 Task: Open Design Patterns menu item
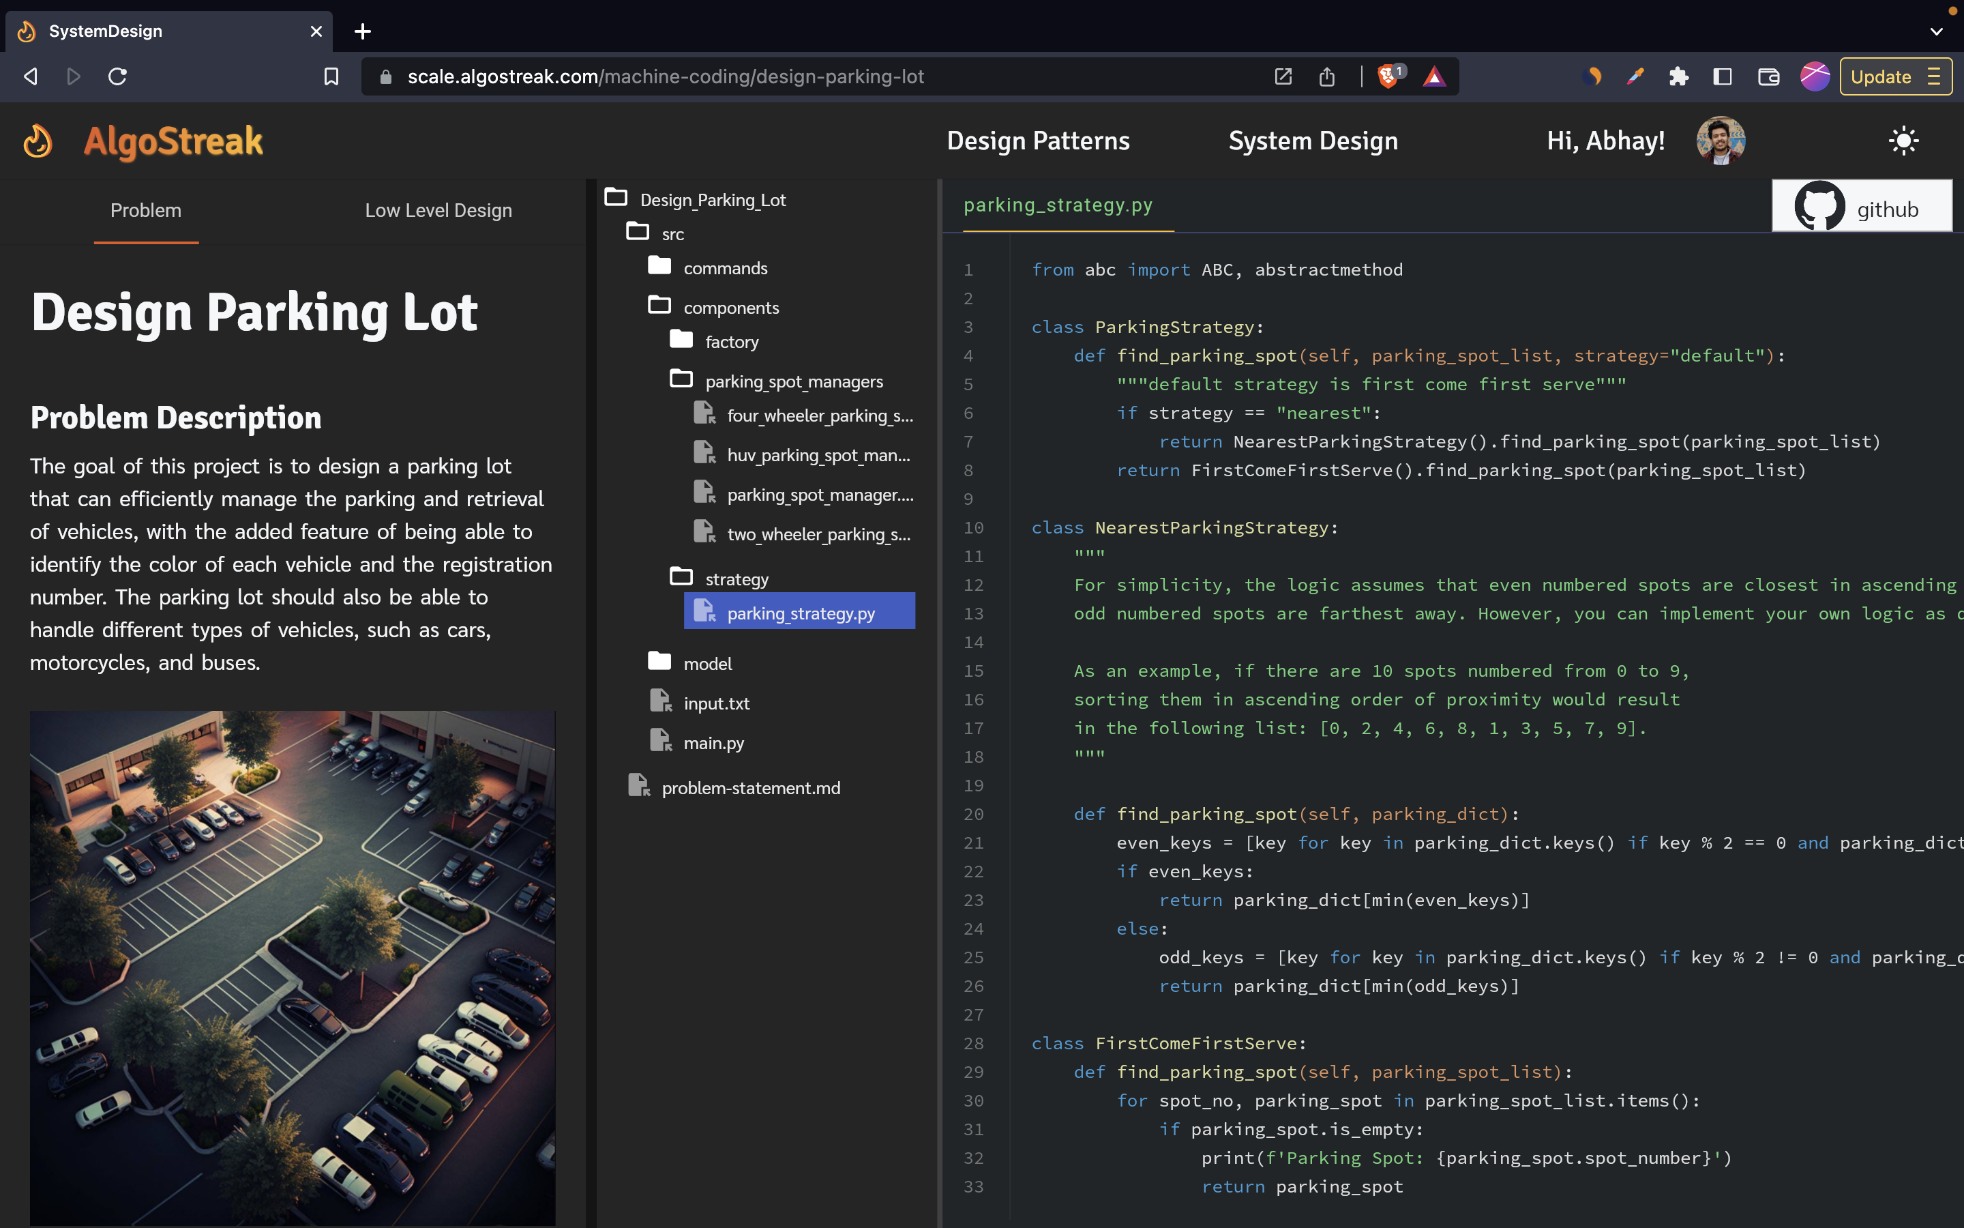click(x=1038, y=140)
